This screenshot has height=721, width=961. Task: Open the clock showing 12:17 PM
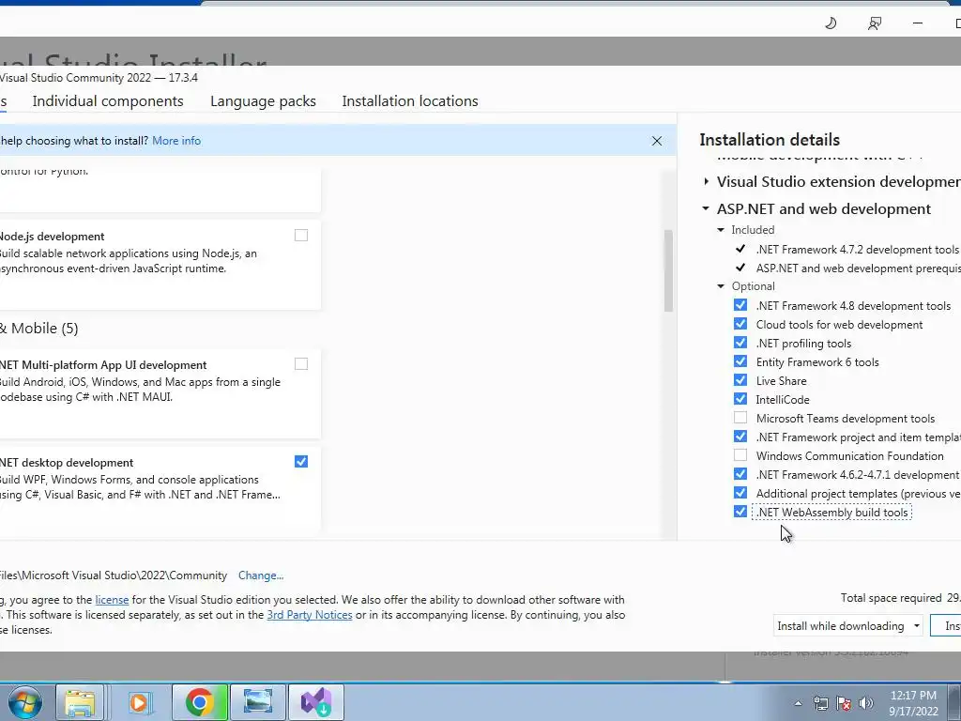[913, 703]
